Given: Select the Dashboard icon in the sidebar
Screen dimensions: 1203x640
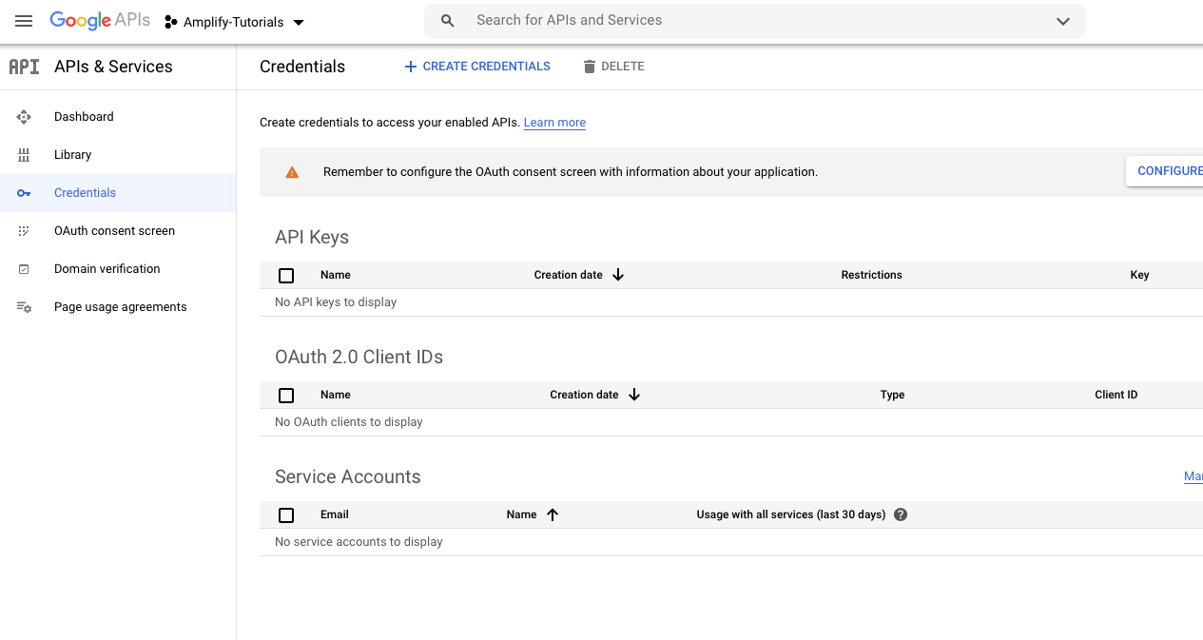Looking at the screenshot, I should coord(23,116).
